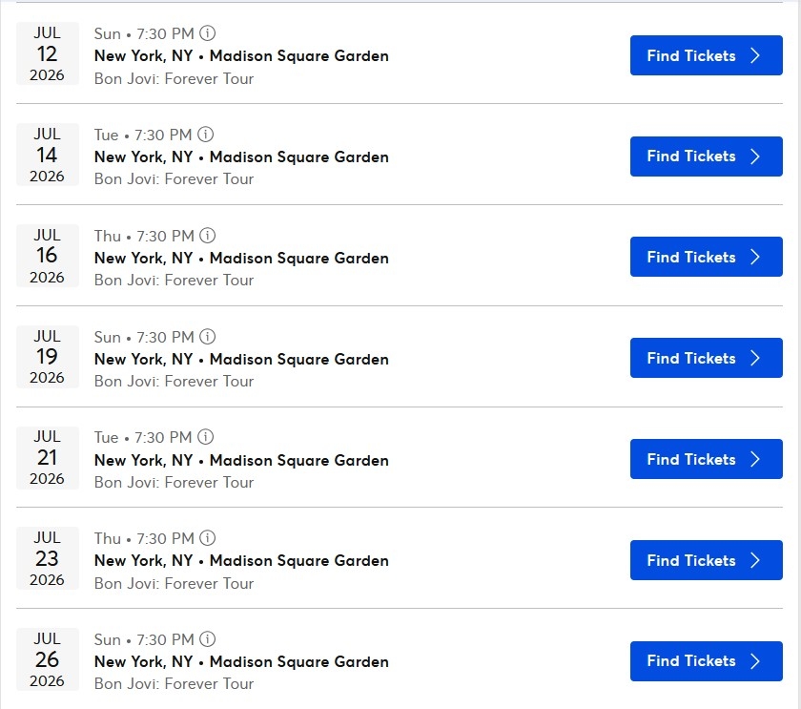Click Bon Jovi: Forever Tour under Jul 26
This screenshot has width=801, height=709.
point(174,683)
